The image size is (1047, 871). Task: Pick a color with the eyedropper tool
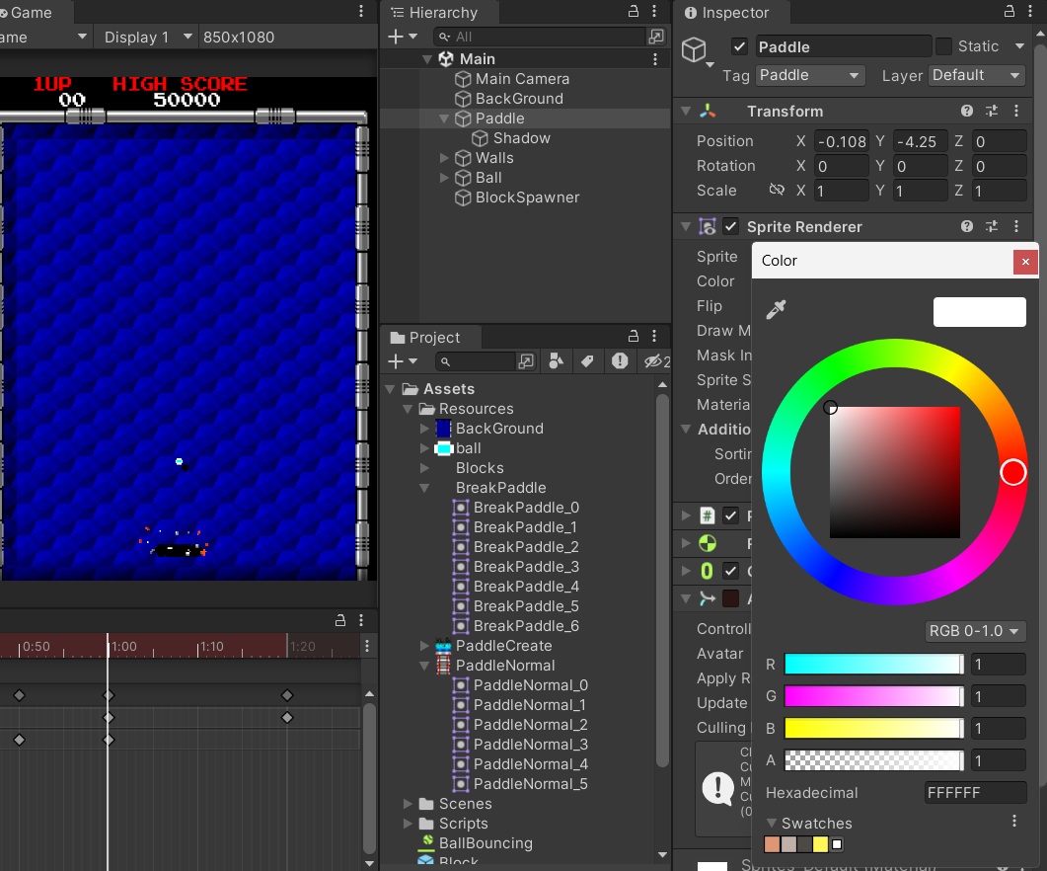776,309
